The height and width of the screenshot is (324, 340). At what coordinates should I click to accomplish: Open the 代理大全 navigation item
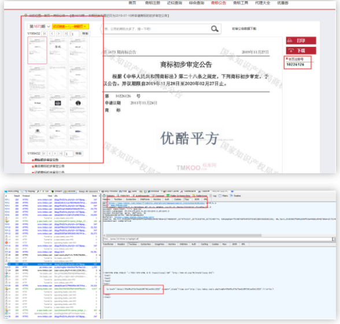tap(263, 3)
